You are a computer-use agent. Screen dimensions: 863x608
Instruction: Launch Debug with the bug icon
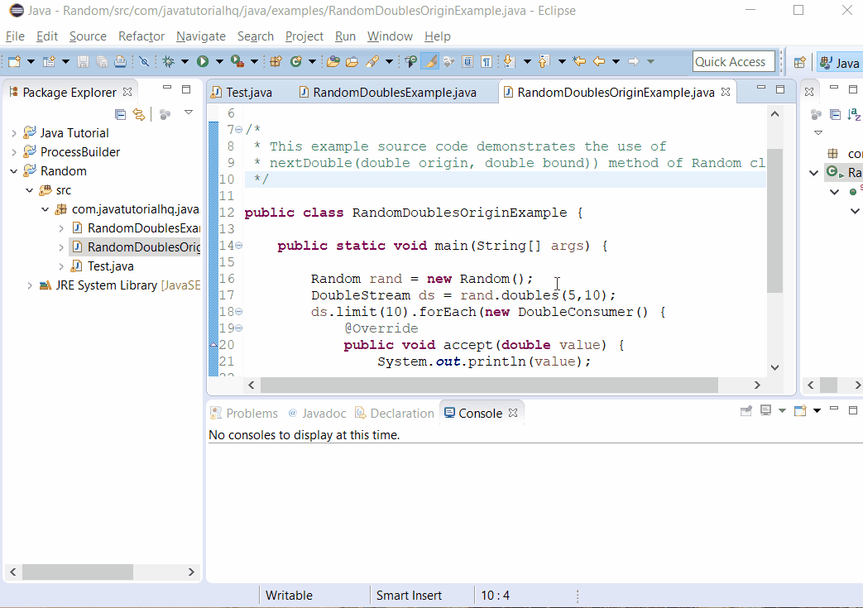tap(169, 61)
